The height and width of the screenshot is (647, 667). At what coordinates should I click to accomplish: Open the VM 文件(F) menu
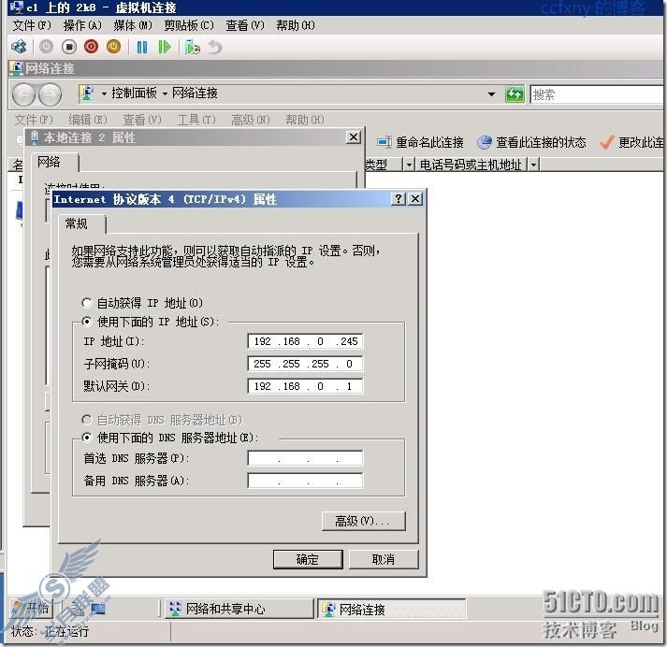[x=32, y=25]
